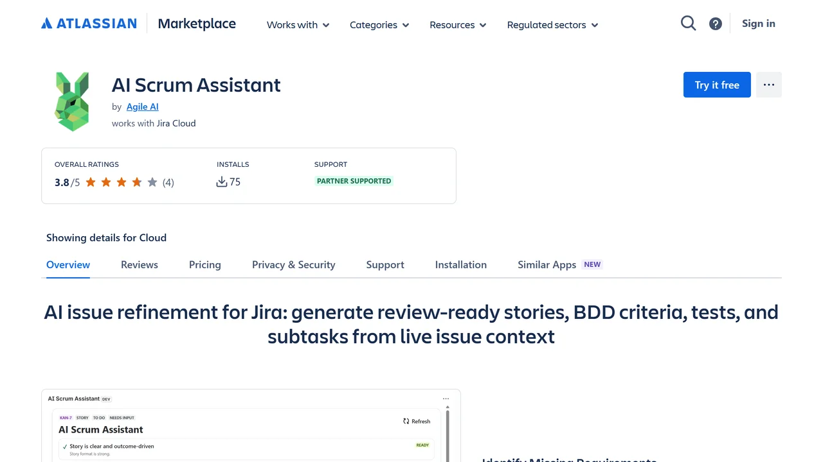Expand the Resources dropdown

click(458, 25)
